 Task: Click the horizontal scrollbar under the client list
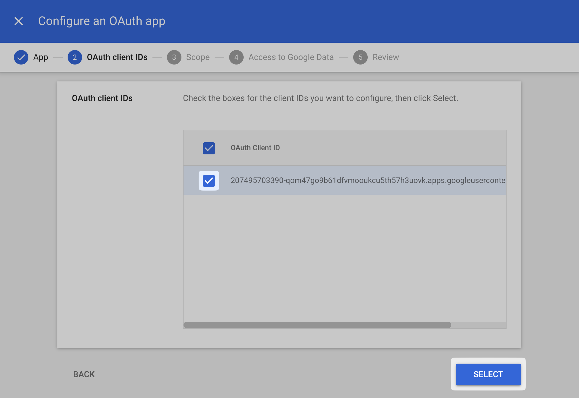pos(317,325)
